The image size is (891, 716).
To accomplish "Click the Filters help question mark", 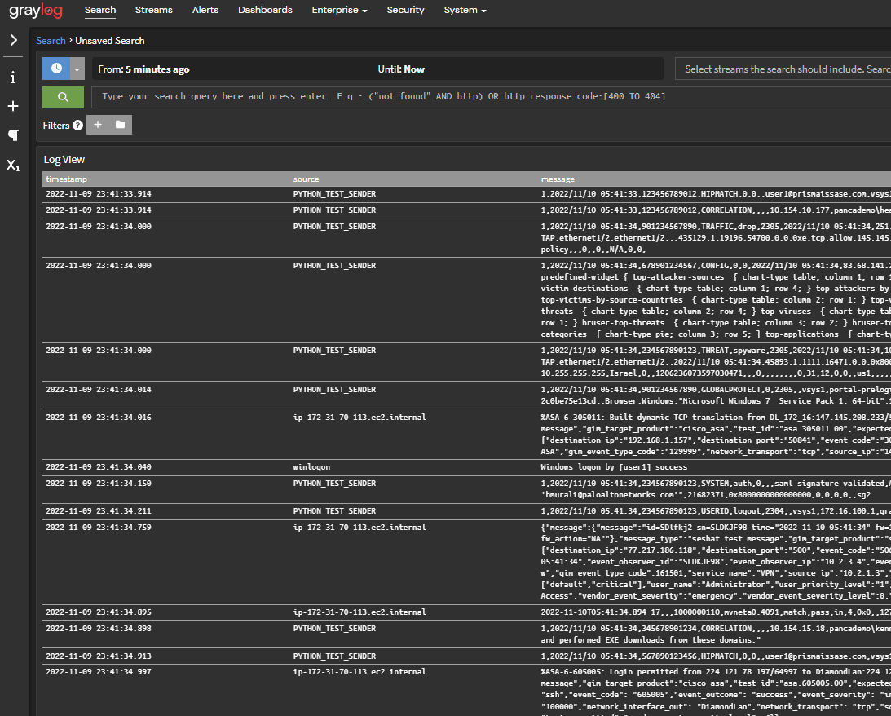I will pos(77,126).
